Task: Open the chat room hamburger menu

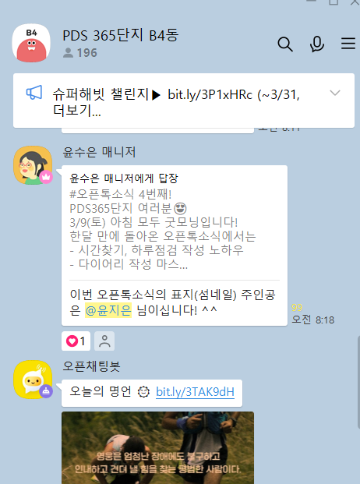Action: 348,44
